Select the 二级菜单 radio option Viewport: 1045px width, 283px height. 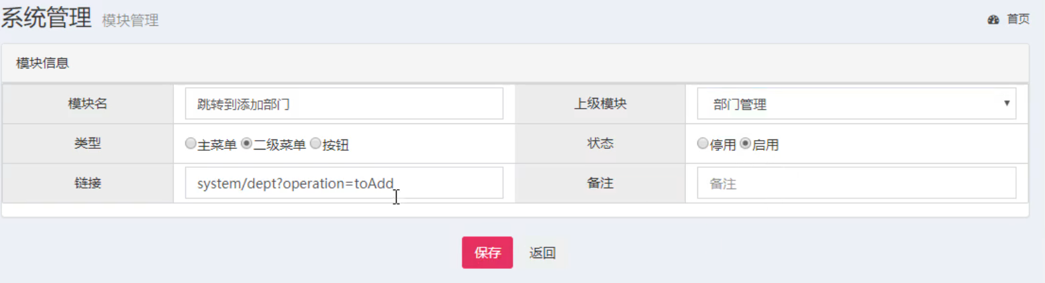246,144
